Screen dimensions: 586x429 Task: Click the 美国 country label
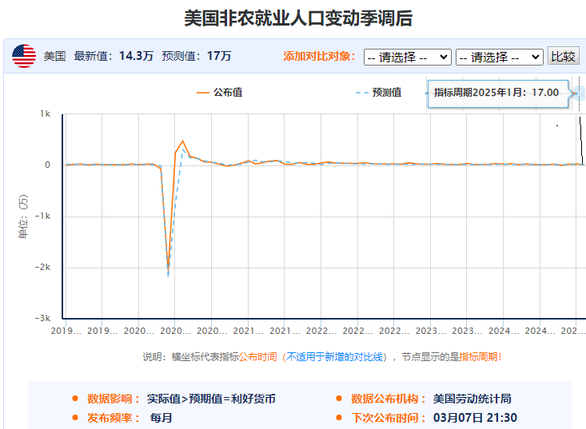[x=54, y=56]
